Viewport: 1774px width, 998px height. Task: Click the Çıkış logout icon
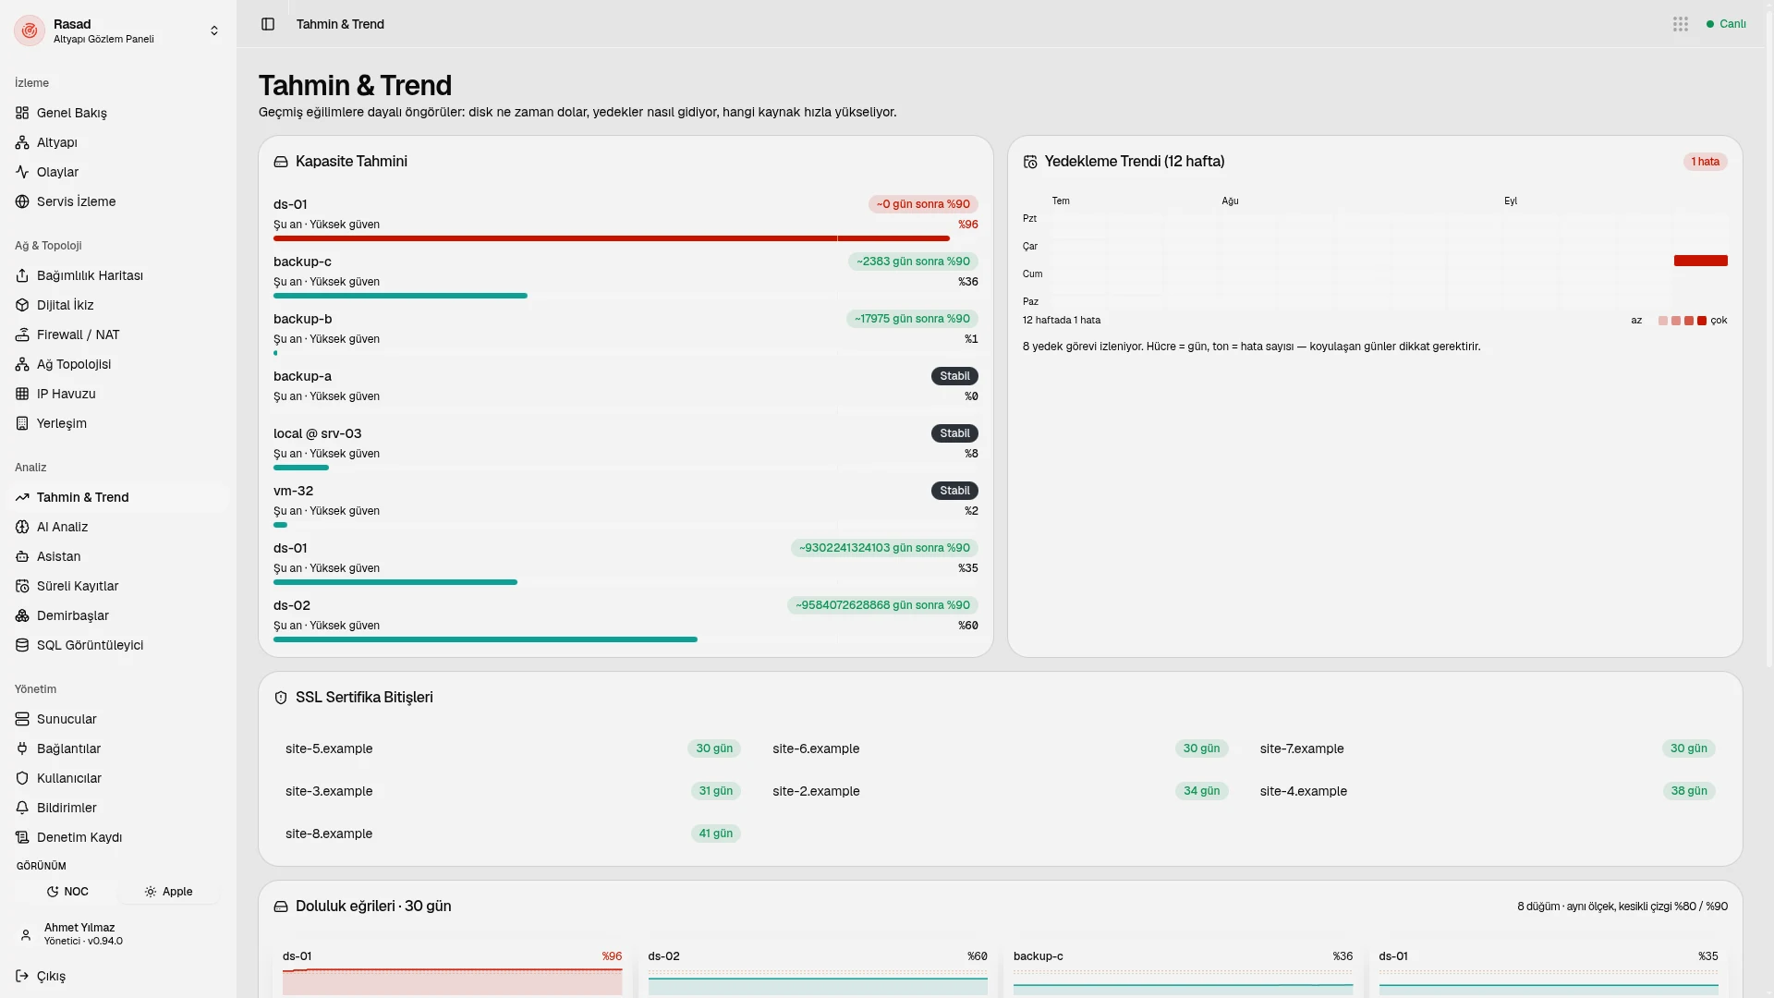tap(22, 976)
